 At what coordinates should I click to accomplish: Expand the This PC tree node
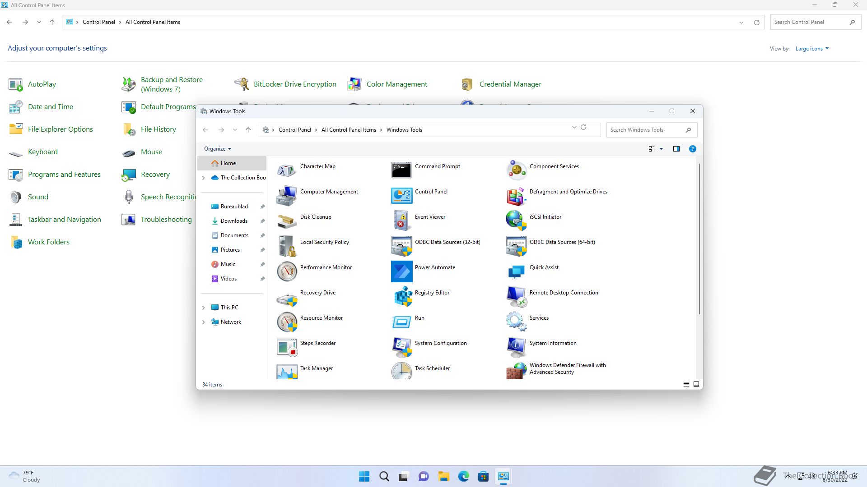click(203, 308)
